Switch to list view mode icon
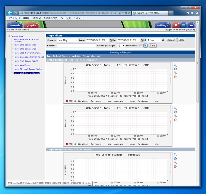This screenshot has width=206, height=194. click(x=184, y=25)
